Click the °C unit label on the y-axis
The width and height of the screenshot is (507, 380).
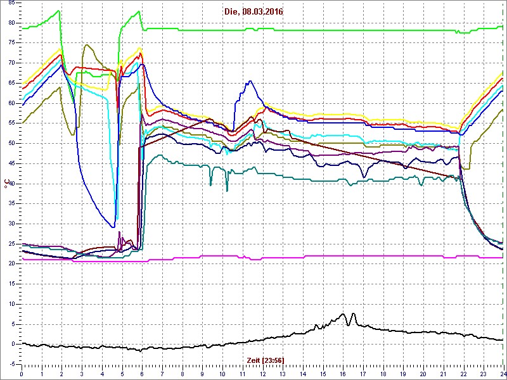point(6,184)
